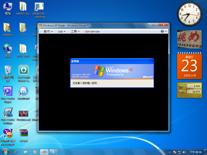Click the analog clock gadget
Screen dimensions: 207x155
[189, 14]
